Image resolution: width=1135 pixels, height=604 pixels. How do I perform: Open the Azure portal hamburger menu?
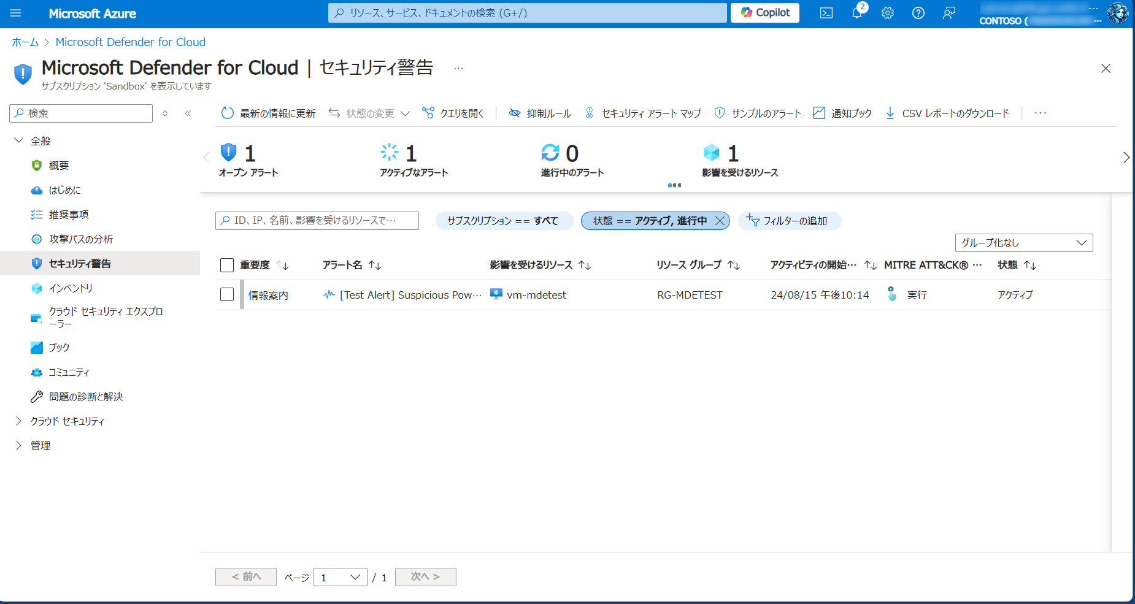15,13
